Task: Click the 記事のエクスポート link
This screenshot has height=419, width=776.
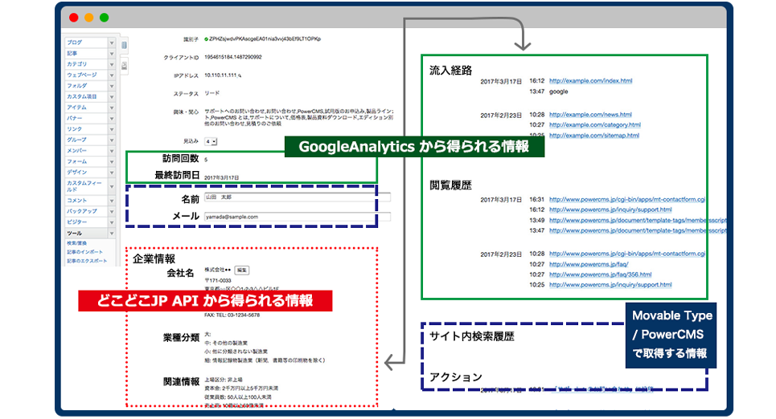Action: (x=87, y=261)
